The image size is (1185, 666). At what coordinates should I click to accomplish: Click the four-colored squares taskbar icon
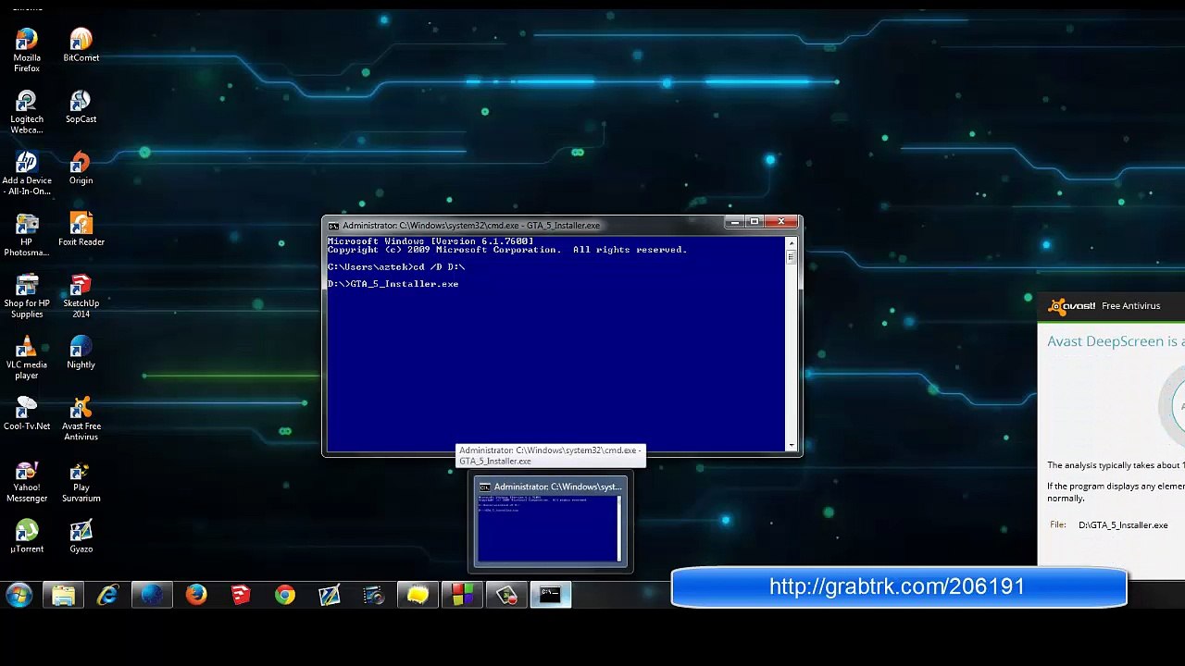(462, 595)
